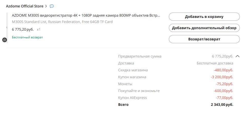
Task: Click the "Бесплатная доставка" shipping value
Action: (215, 63)
